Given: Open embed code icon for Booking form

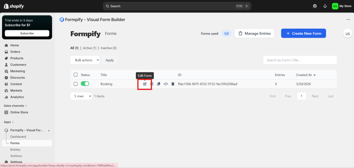Looking at the screenshot, I should 166,84.
